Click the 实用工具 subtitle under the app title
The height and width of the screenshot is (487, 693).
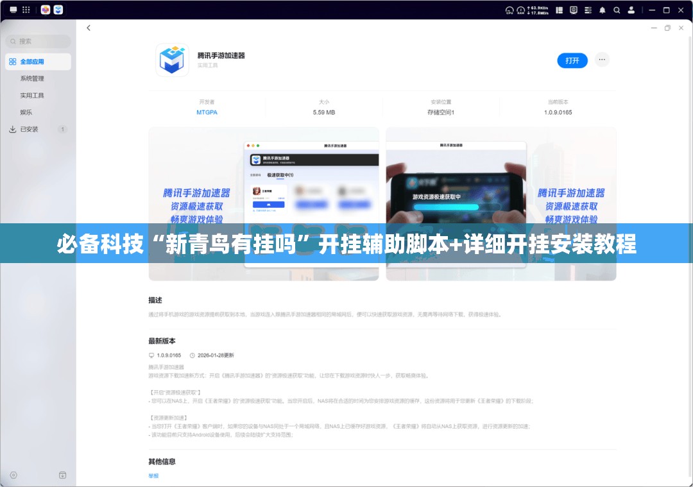pos(207,65)
